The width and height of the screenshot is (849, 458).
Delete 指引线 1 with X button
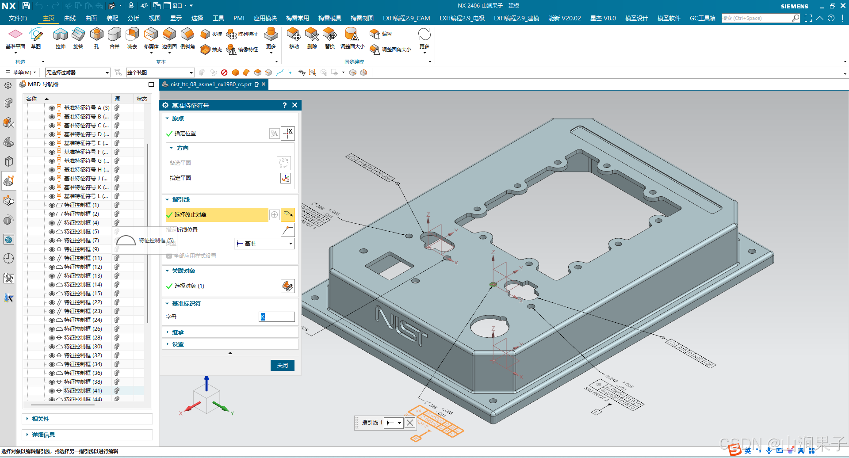(x=410, y=423)
